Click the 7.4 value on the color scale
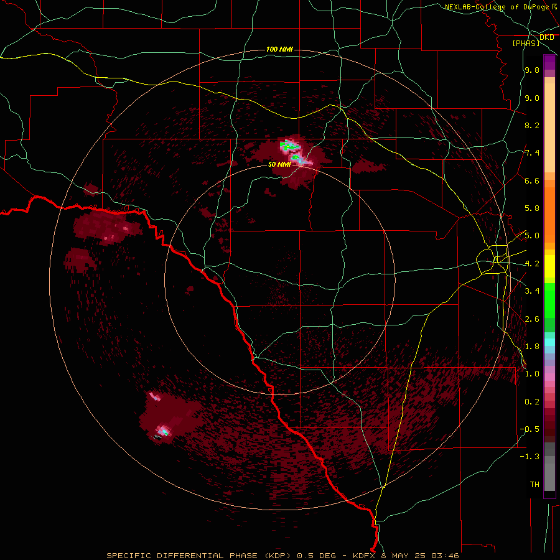This screenshot has height=560, width=560. pos(532,153)
